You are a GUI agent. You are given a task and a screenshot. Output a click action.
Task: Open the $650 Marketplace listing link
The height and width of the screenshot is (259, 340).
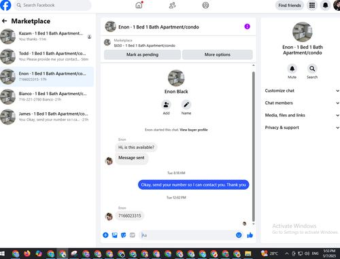144,46
